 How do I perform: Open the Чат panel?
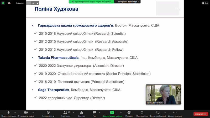pyautogui.click(x=94, y=114)
